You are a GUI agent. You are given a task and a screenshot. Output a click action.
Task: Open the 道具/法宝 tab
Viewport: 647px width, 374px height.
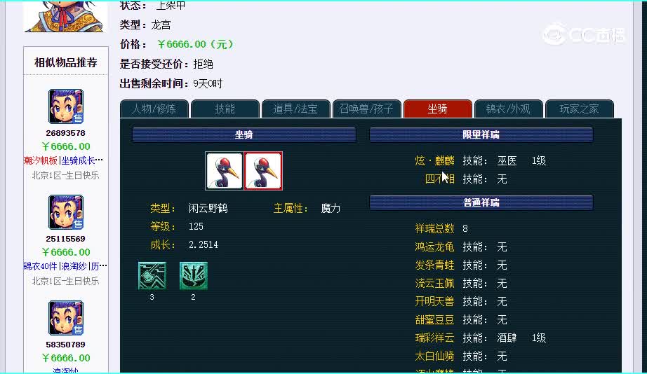296,109
